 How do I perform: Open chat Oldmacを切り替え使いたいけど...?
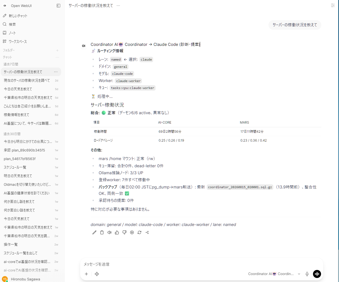pos(31,184)
